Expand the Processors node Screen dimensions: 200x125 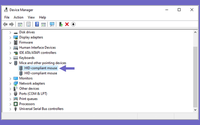click(10, 104)
